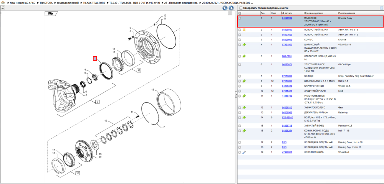Open the земледельческий breadcrumb
384x184 pixels.
[x=68, y=3]
